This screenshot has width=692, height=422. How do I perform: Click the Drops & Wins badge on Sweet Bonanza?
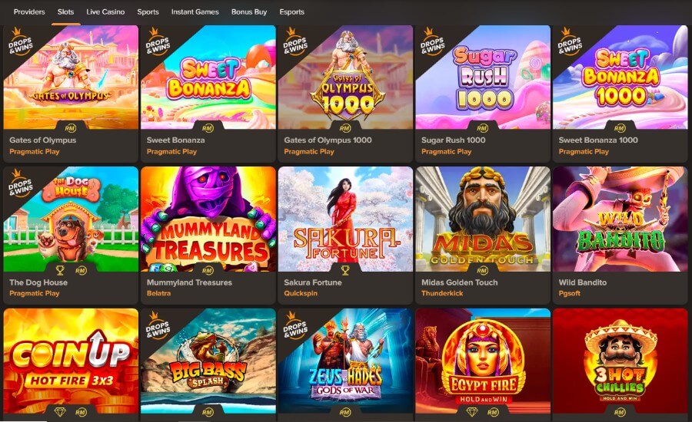[x=158, y=43]
